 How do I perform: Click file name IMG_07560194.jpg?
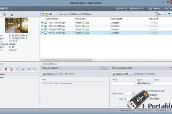click(x=57, y=33)
